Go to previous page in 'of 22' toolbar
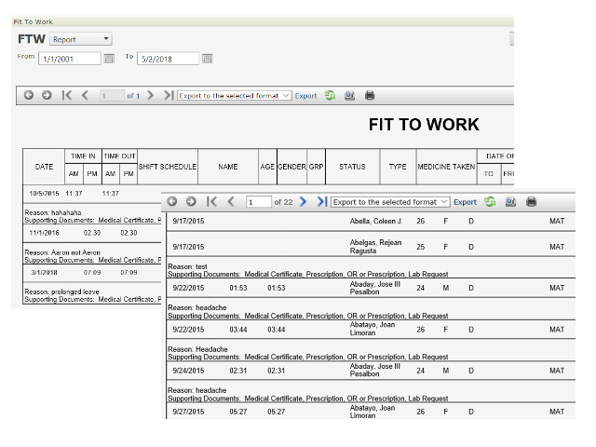This screenshot has height=447, width=596. 231,201
